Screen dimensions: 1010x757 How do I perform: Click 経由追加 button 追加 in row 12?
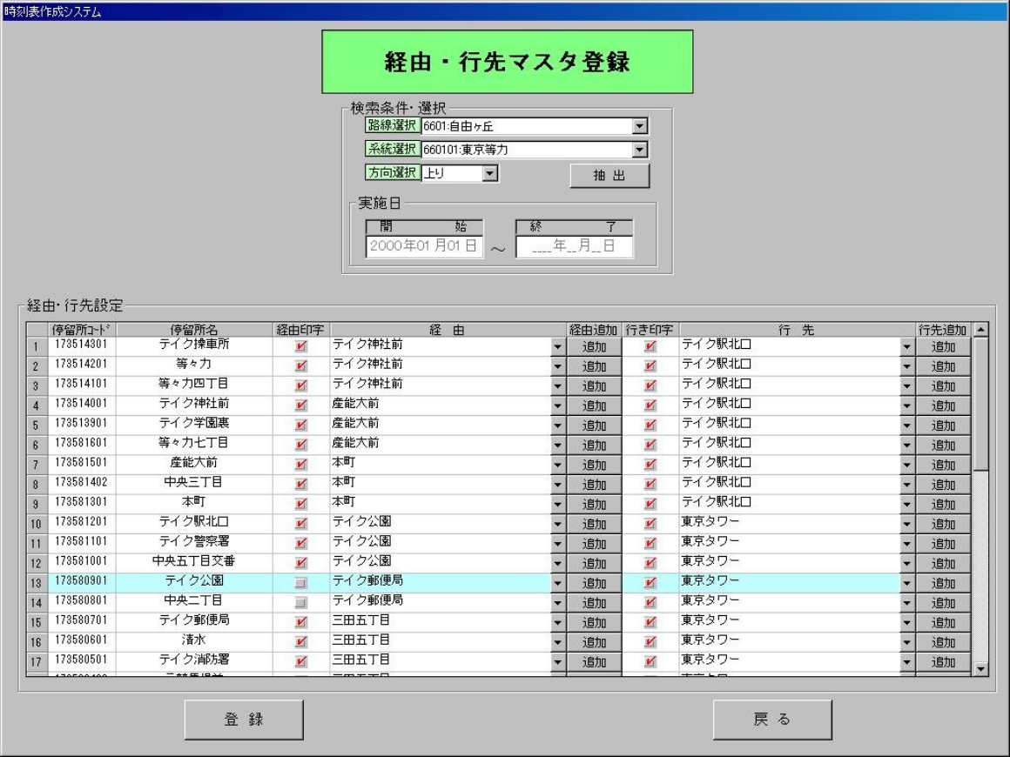tap(594, 563)
